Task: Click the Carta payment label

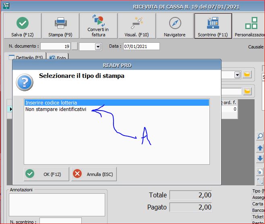Action: point(258,204)
